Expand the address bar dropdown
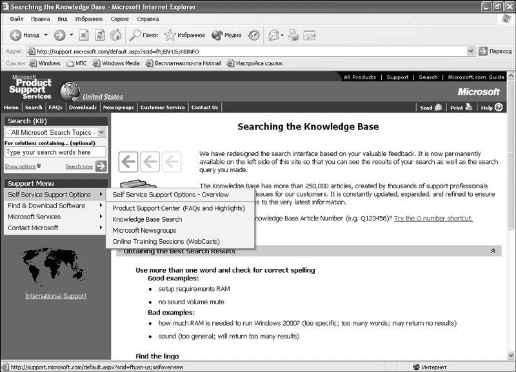This screenshot has width=516, height=372. click(x=471, y=52)
